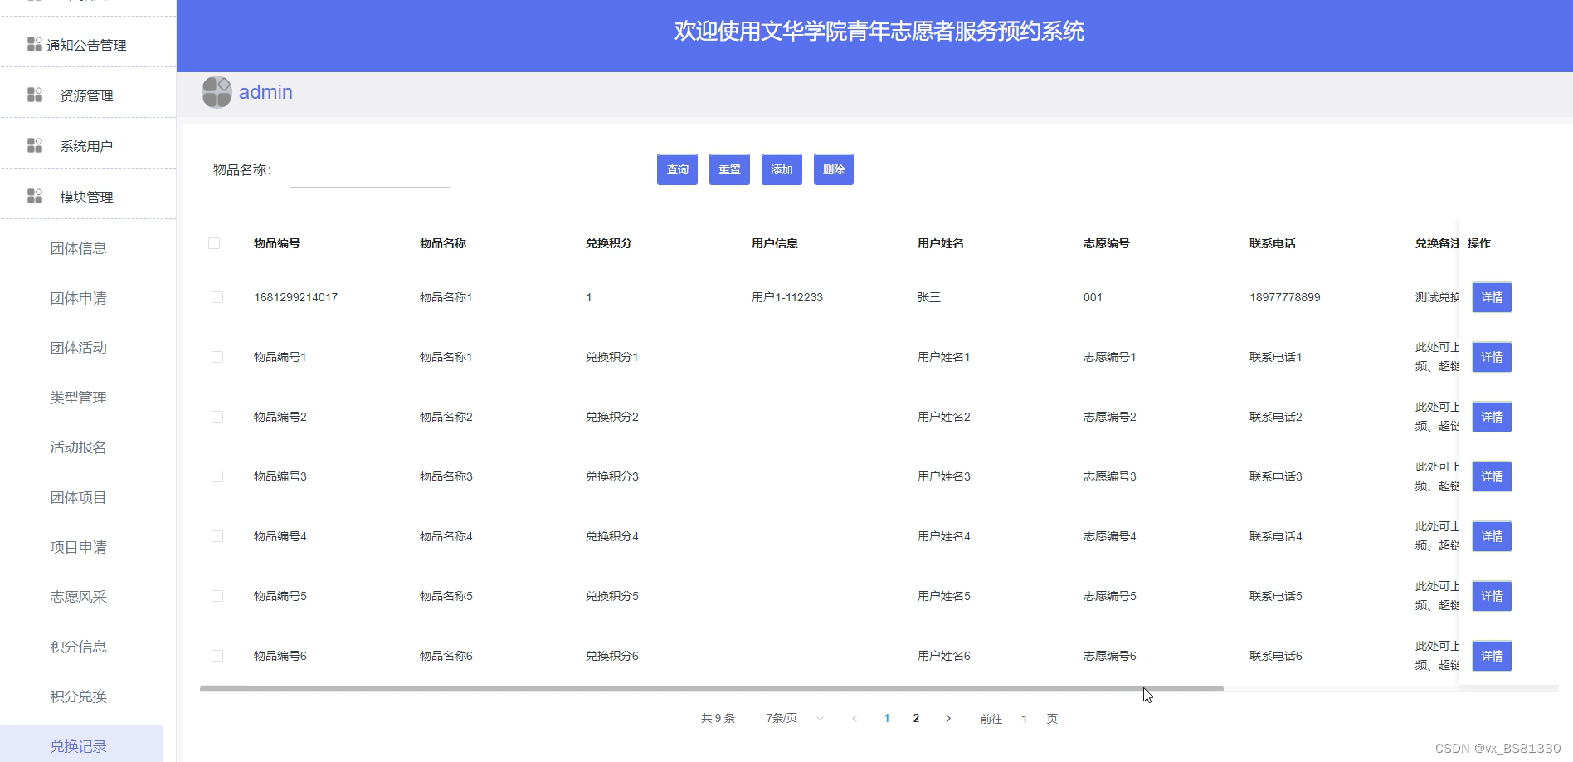
Task: Go to previous page arrow
Action: click(x=855, y=719)
